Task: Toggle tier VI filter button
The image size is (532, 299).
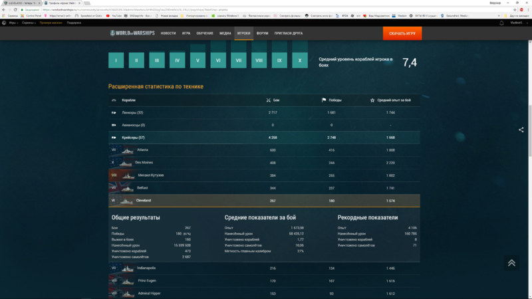Action: [217, 60]
